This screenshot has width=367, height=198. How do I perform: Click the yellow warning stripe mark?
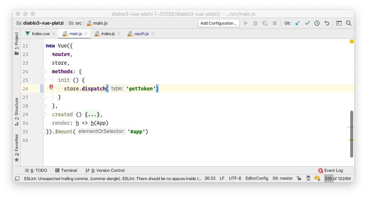pyautogui.click(x=352, y=140)
